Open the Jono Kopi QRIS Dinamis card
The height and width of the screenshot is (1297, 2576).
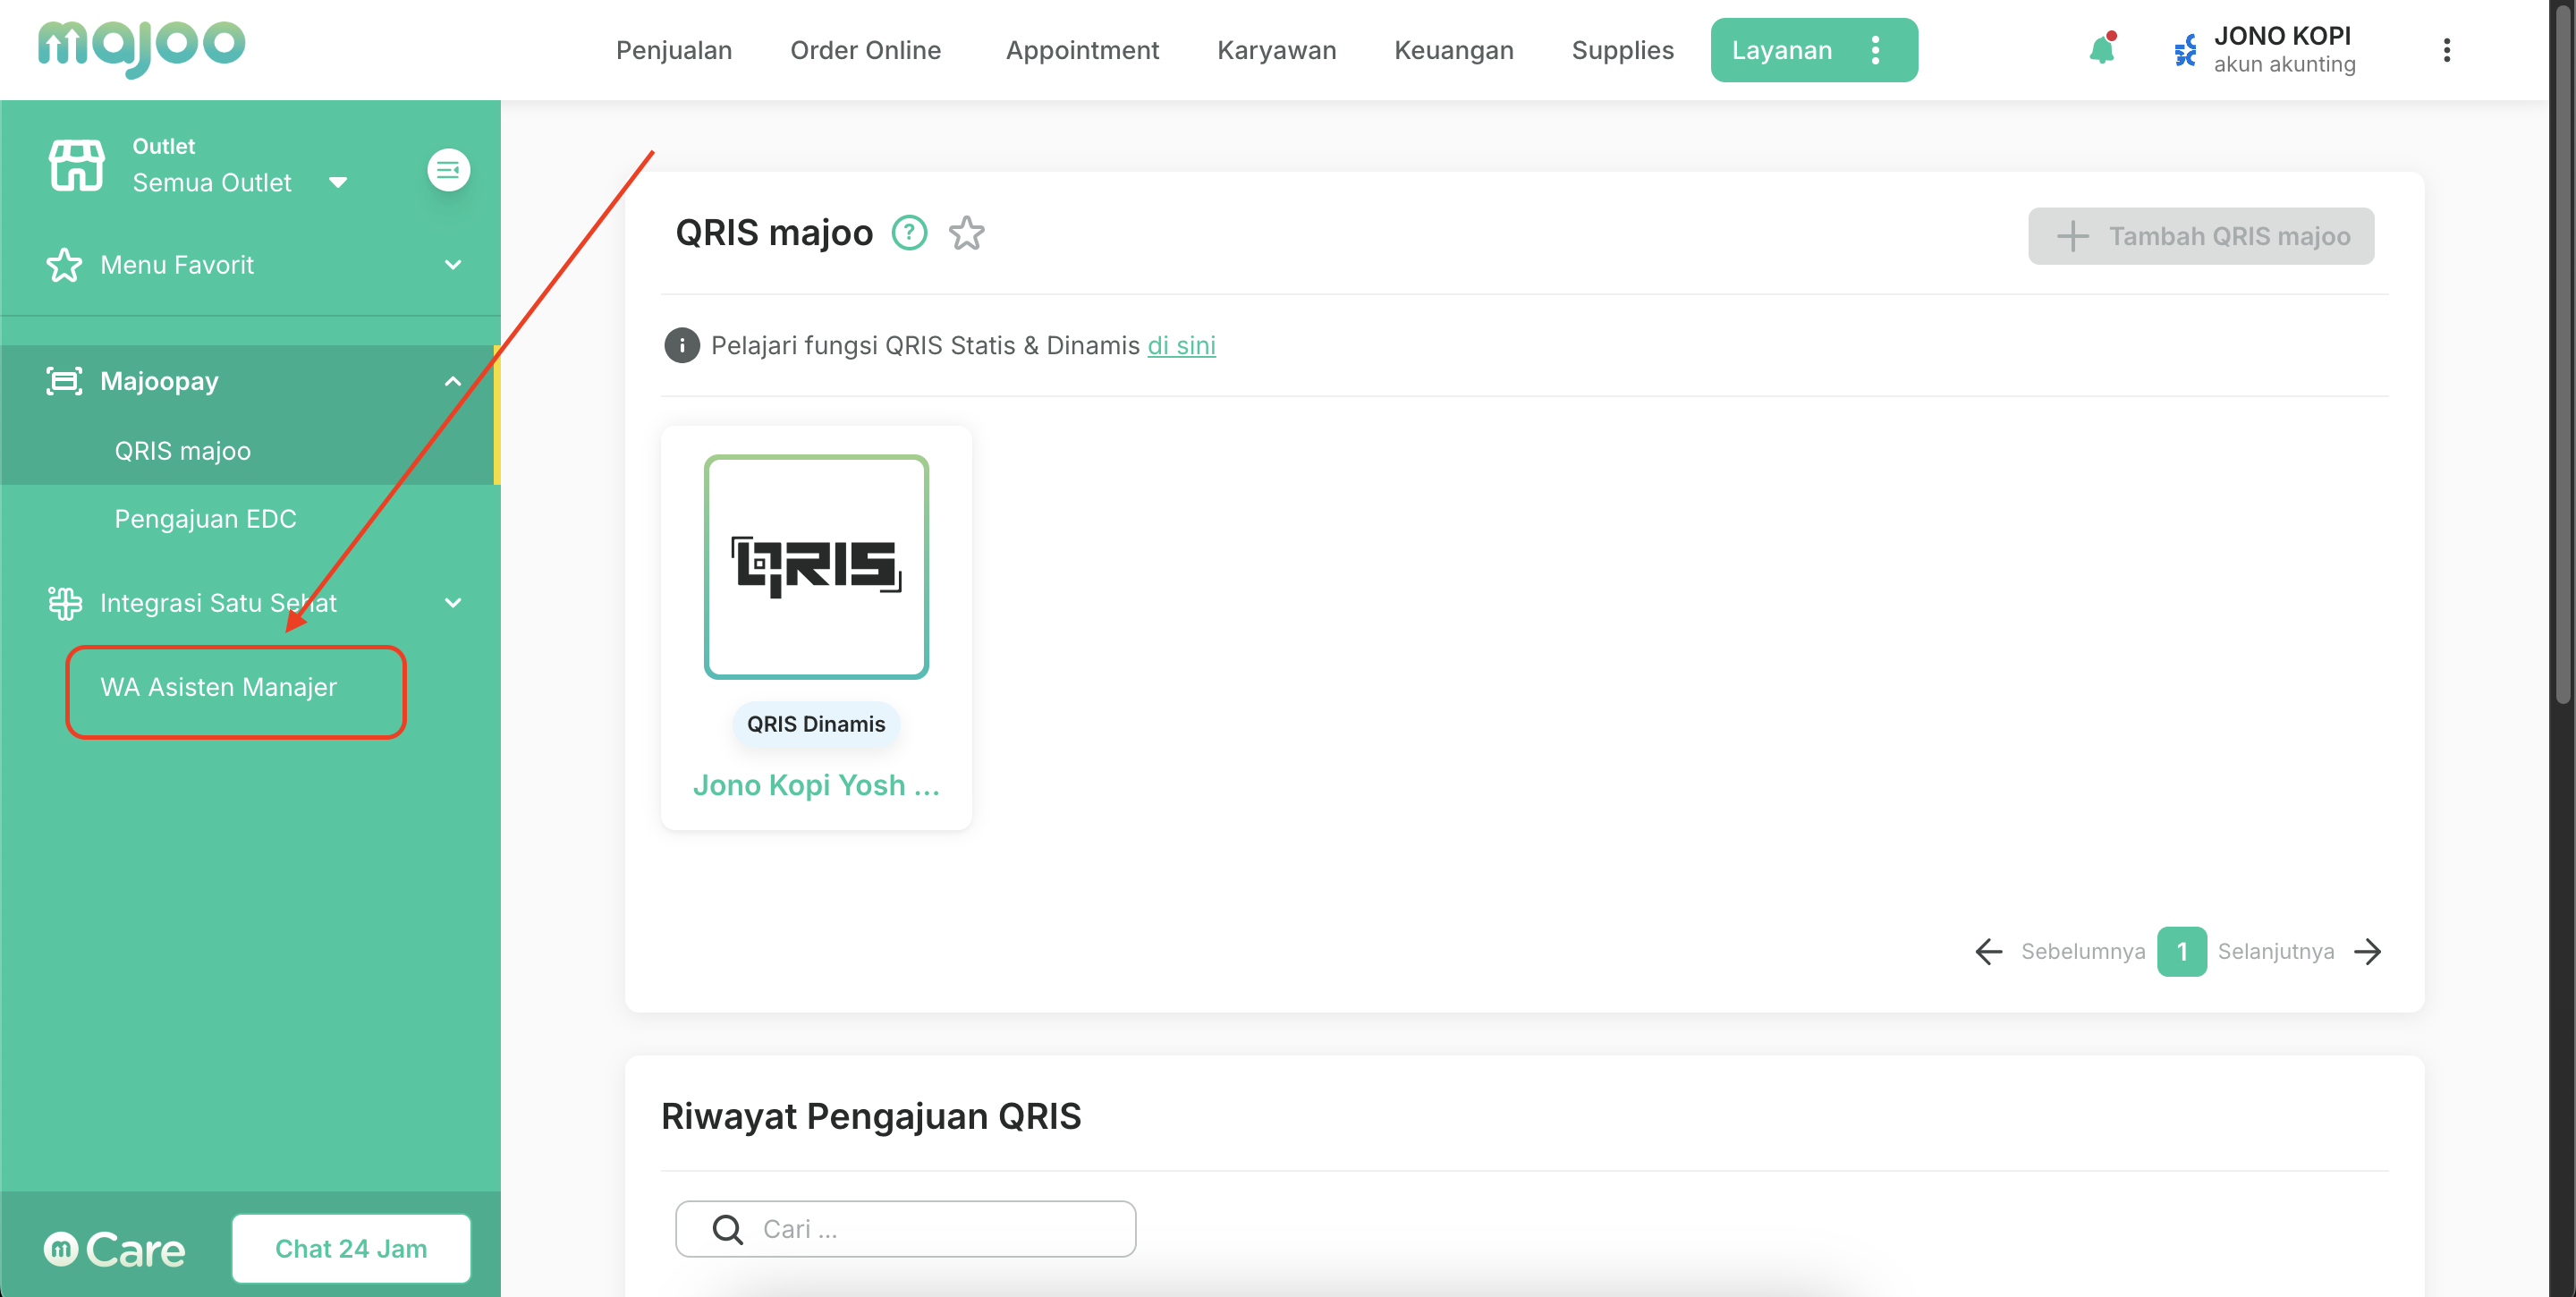point(816,627)
